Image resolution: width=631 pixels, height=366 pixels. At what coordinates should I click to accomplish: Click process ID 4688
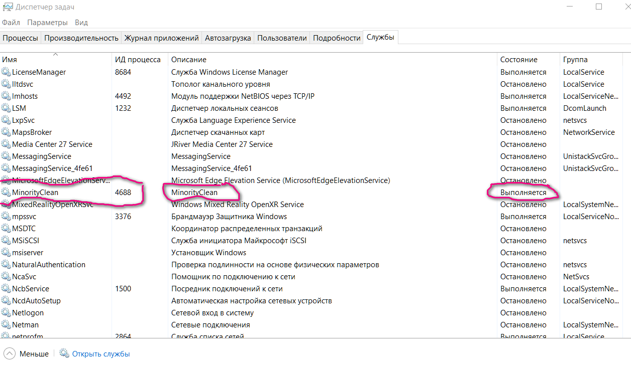123,193
